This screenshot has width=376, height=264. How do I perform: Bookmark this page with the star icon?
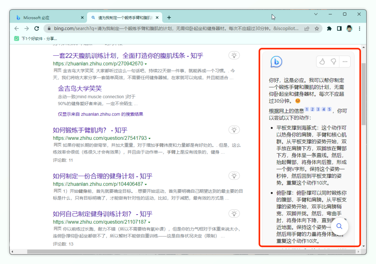click(317, 29)
